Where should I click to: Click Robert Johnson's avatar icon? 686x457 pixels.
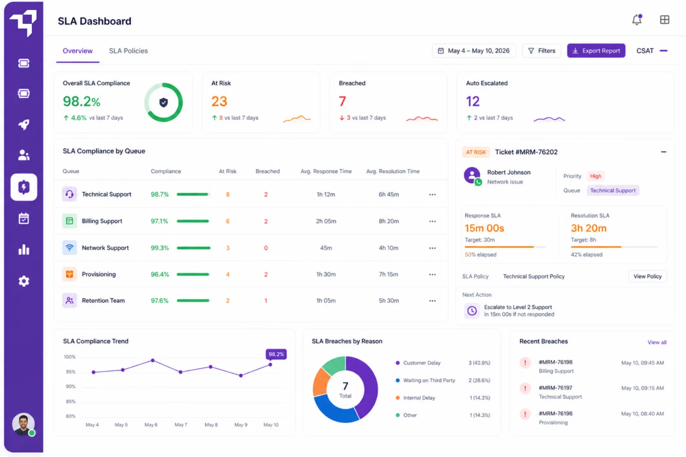(x=472, y=176)
